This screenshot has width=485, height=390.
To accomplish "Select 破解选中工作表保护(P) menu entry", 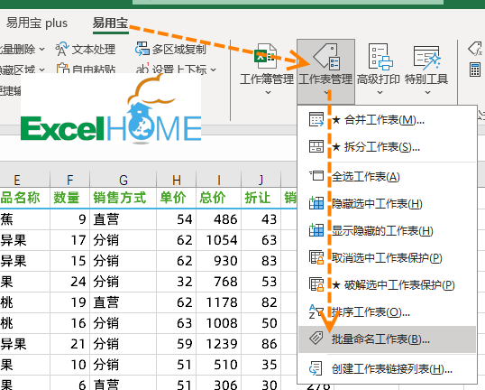I will 387,284.
